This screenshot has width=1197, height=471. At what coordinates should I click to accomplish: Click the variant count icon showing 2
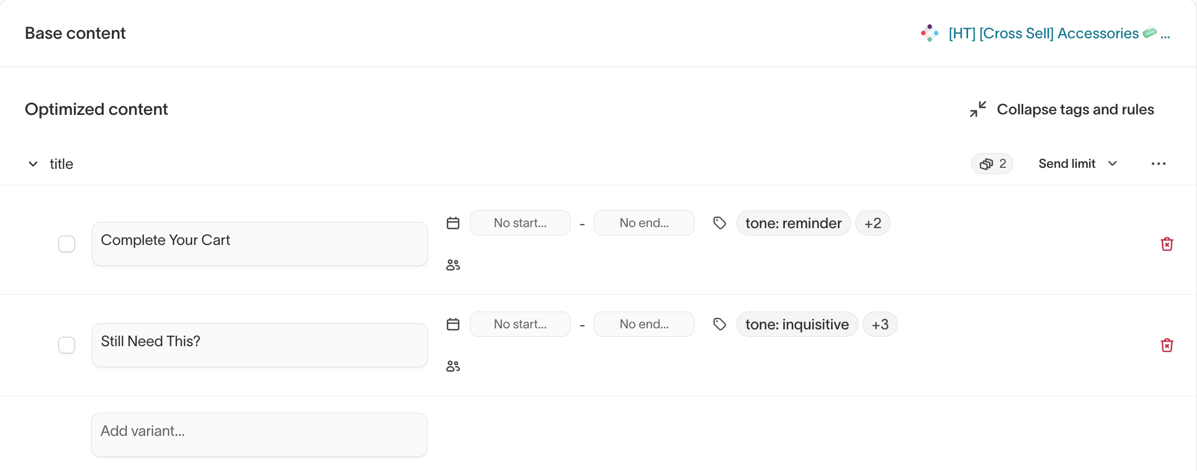click(992, 164)
